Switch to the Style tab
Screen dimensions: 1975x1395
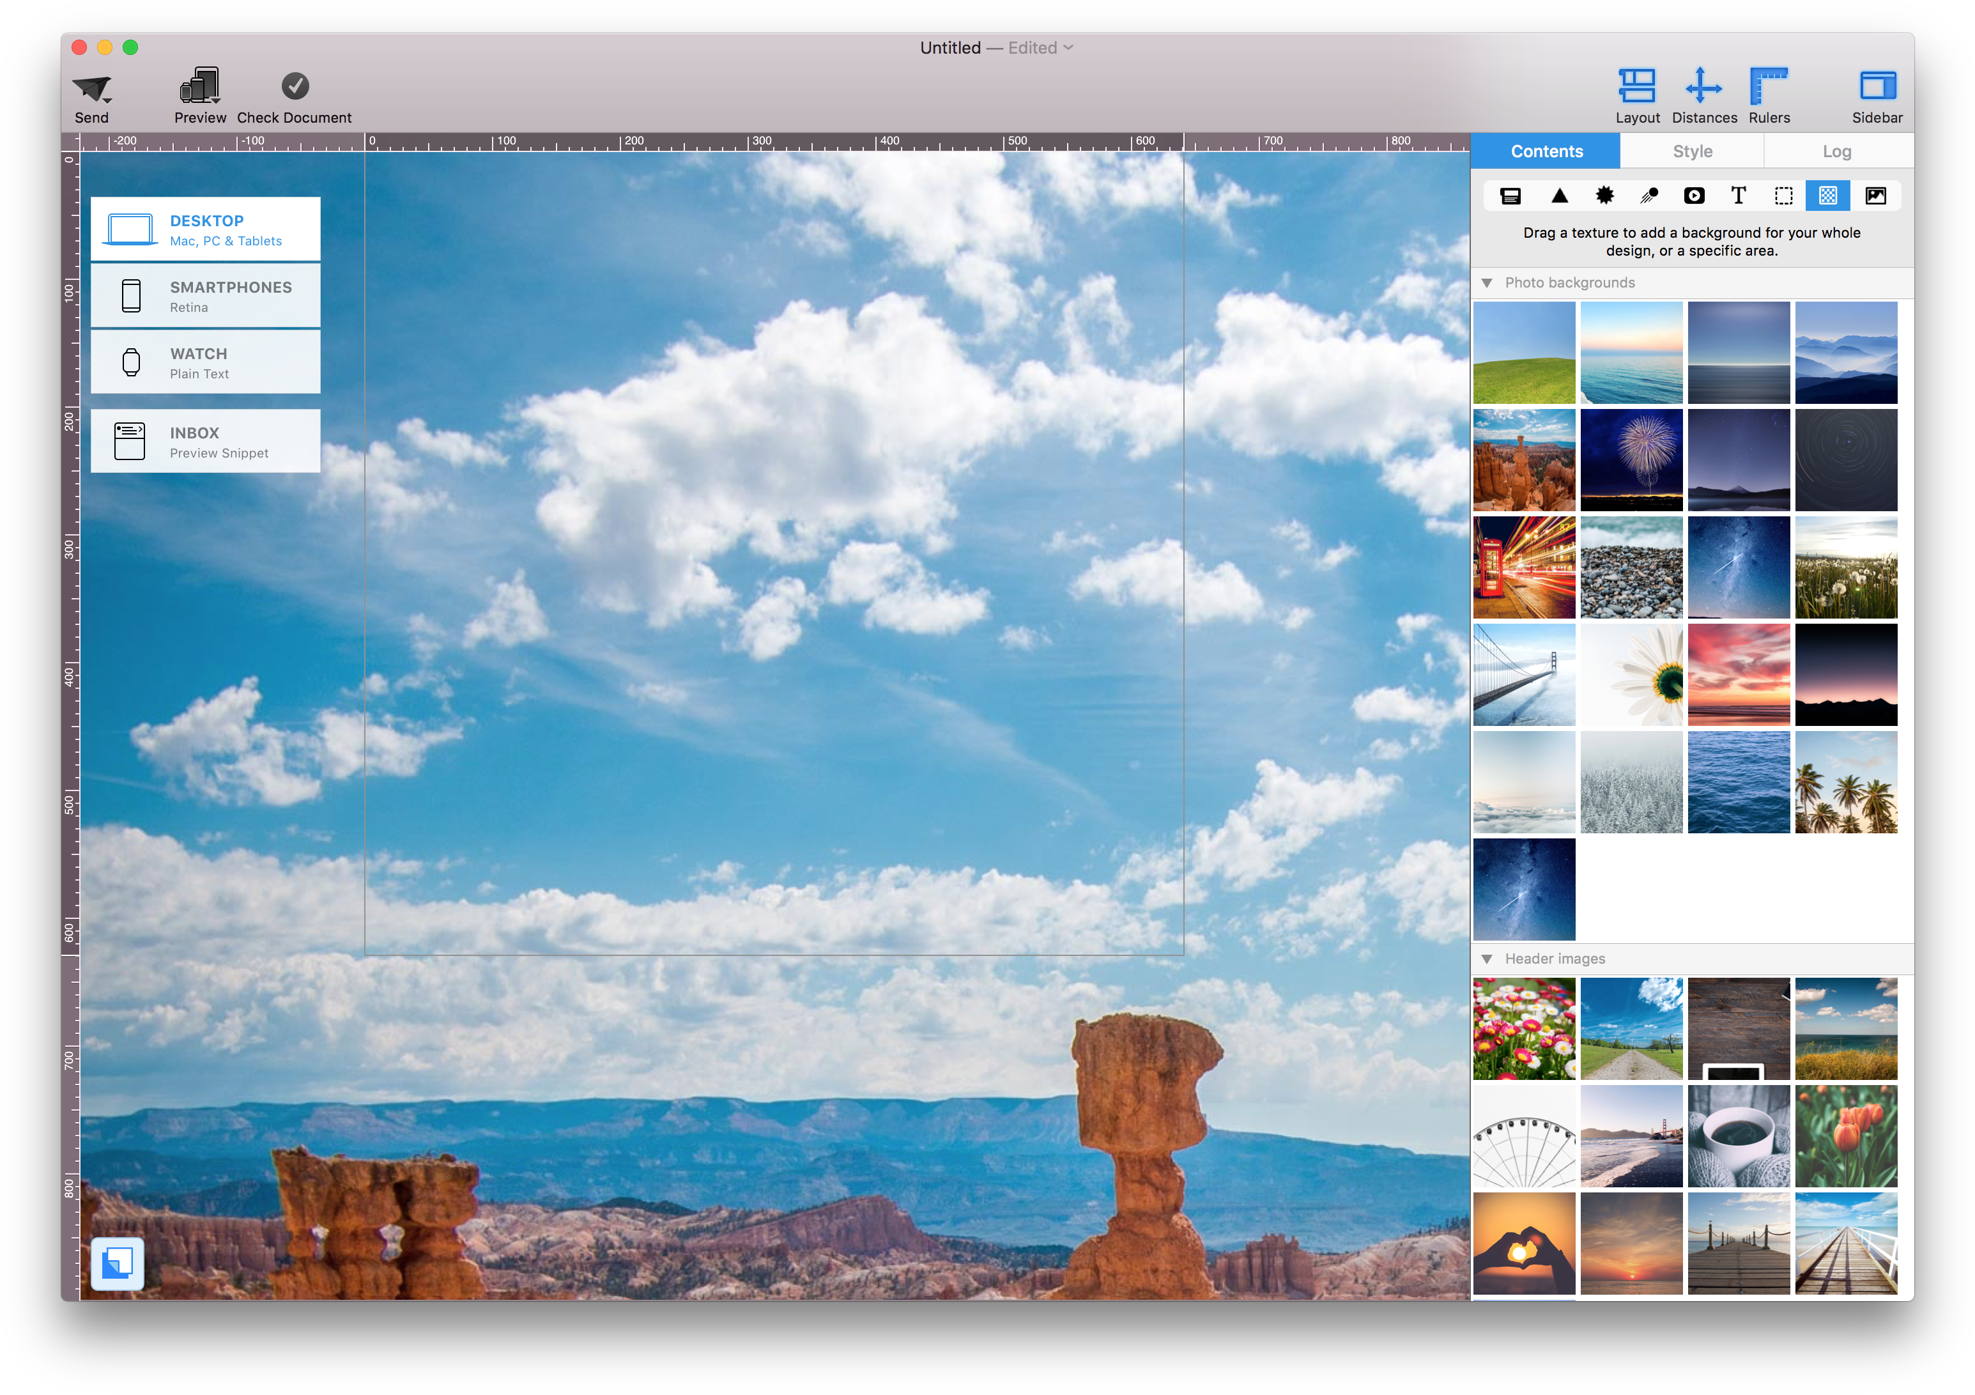pyautogui.click(x=1691, y=151)
